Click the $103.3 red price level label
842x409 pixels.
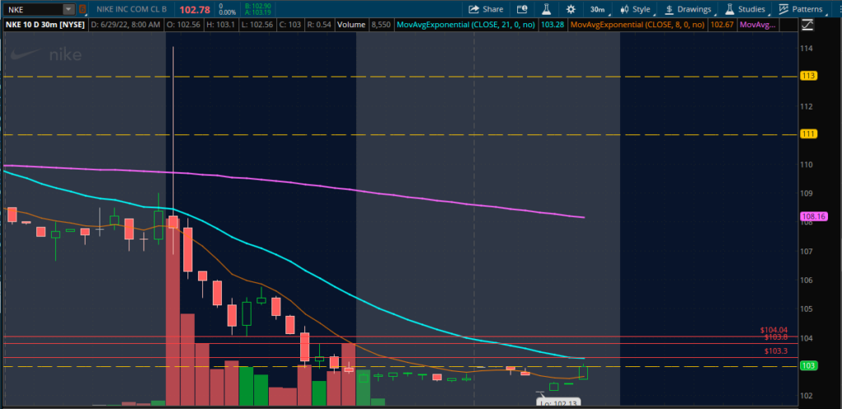coord(776,351)
